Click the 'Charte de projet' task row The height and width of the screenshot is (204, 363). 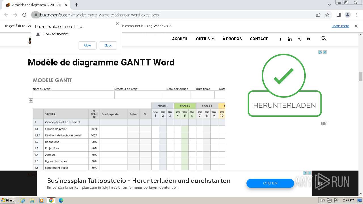[x=129, y=129]
